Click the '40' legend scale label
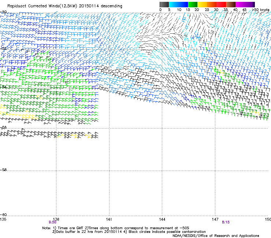271x238 pixels. point(235,10)
